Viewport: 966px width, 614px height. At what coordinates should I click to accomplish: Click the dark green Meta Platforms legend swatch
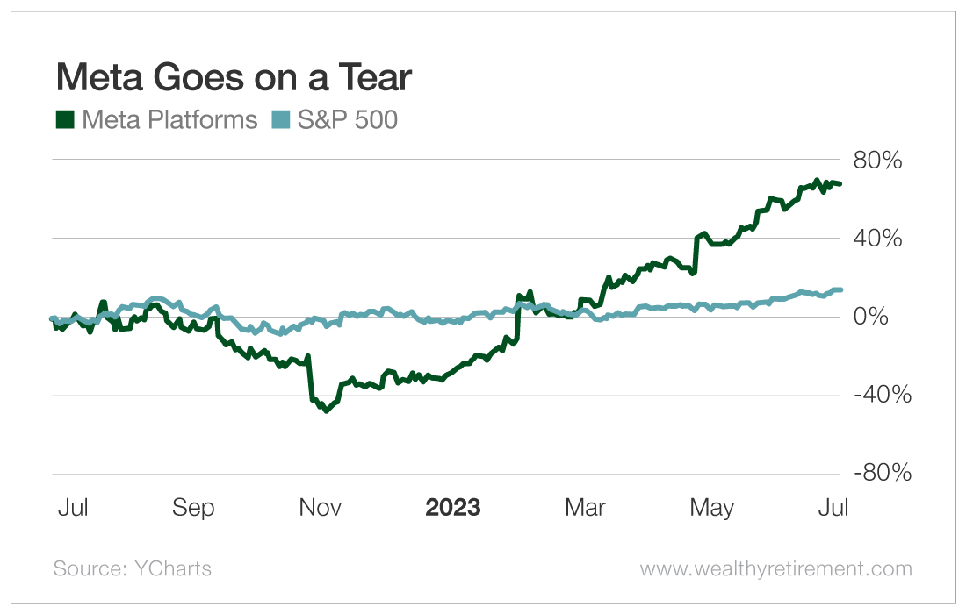coord(64,120)
